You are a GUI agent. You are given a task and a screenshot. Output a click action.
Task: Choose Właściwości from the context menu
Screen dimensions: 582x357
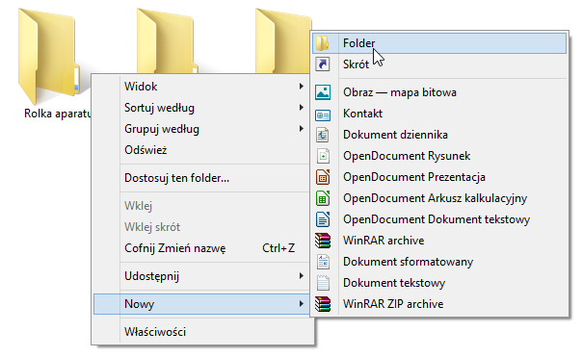point(202,332)
